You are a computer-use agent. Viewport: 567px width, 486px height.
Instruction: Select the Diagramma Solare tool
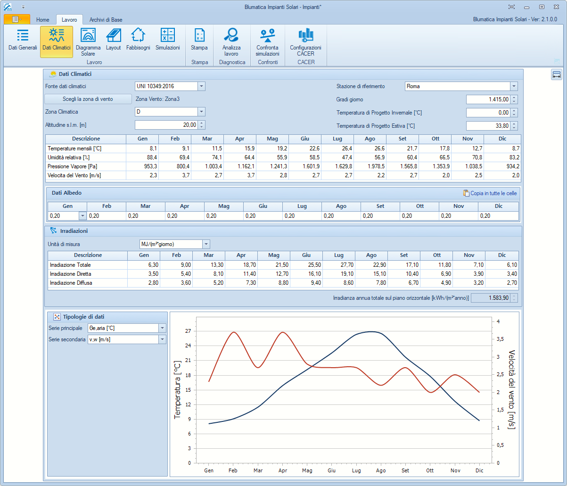coord(88,41)
